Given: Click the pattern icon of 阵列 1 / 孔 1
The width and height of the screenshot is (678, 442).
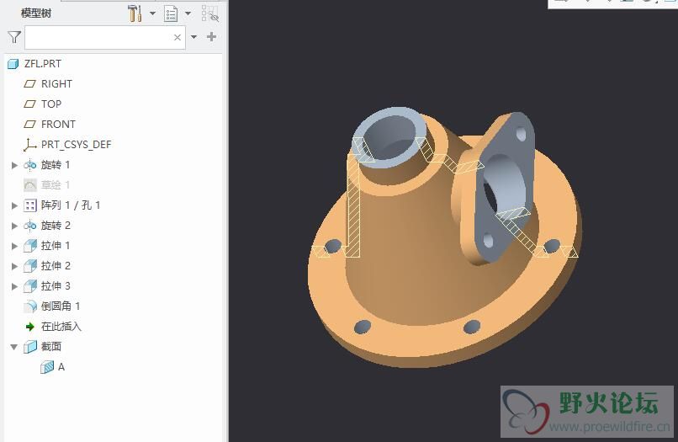Looking at the screenshot, I should 29,205.
